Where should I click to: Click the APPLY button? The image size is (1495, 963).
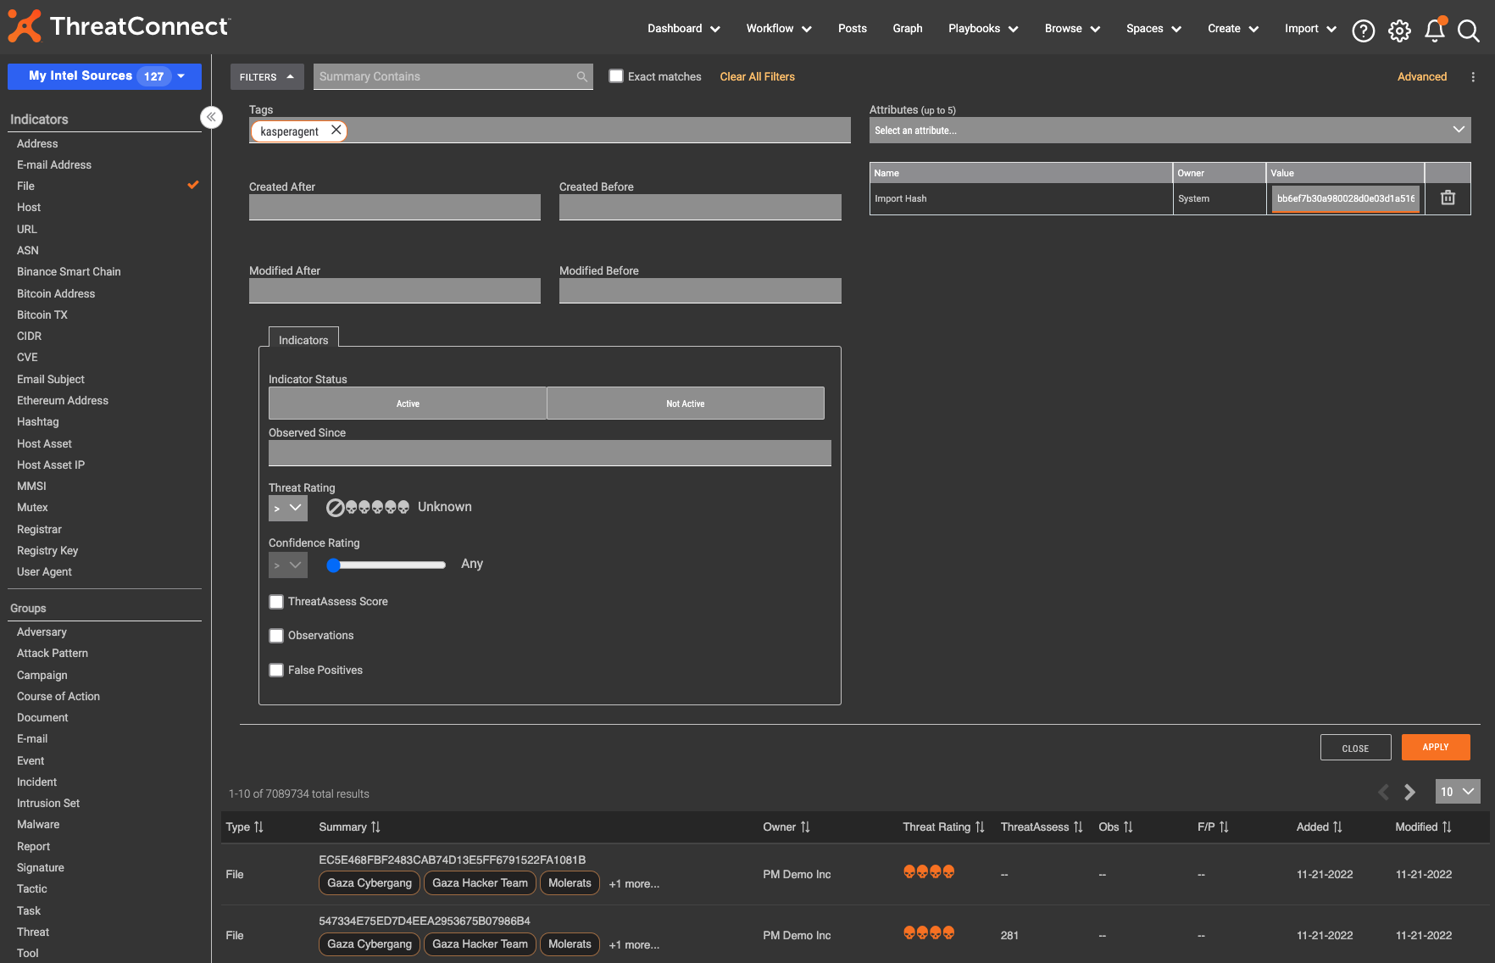pos(1436,747)
